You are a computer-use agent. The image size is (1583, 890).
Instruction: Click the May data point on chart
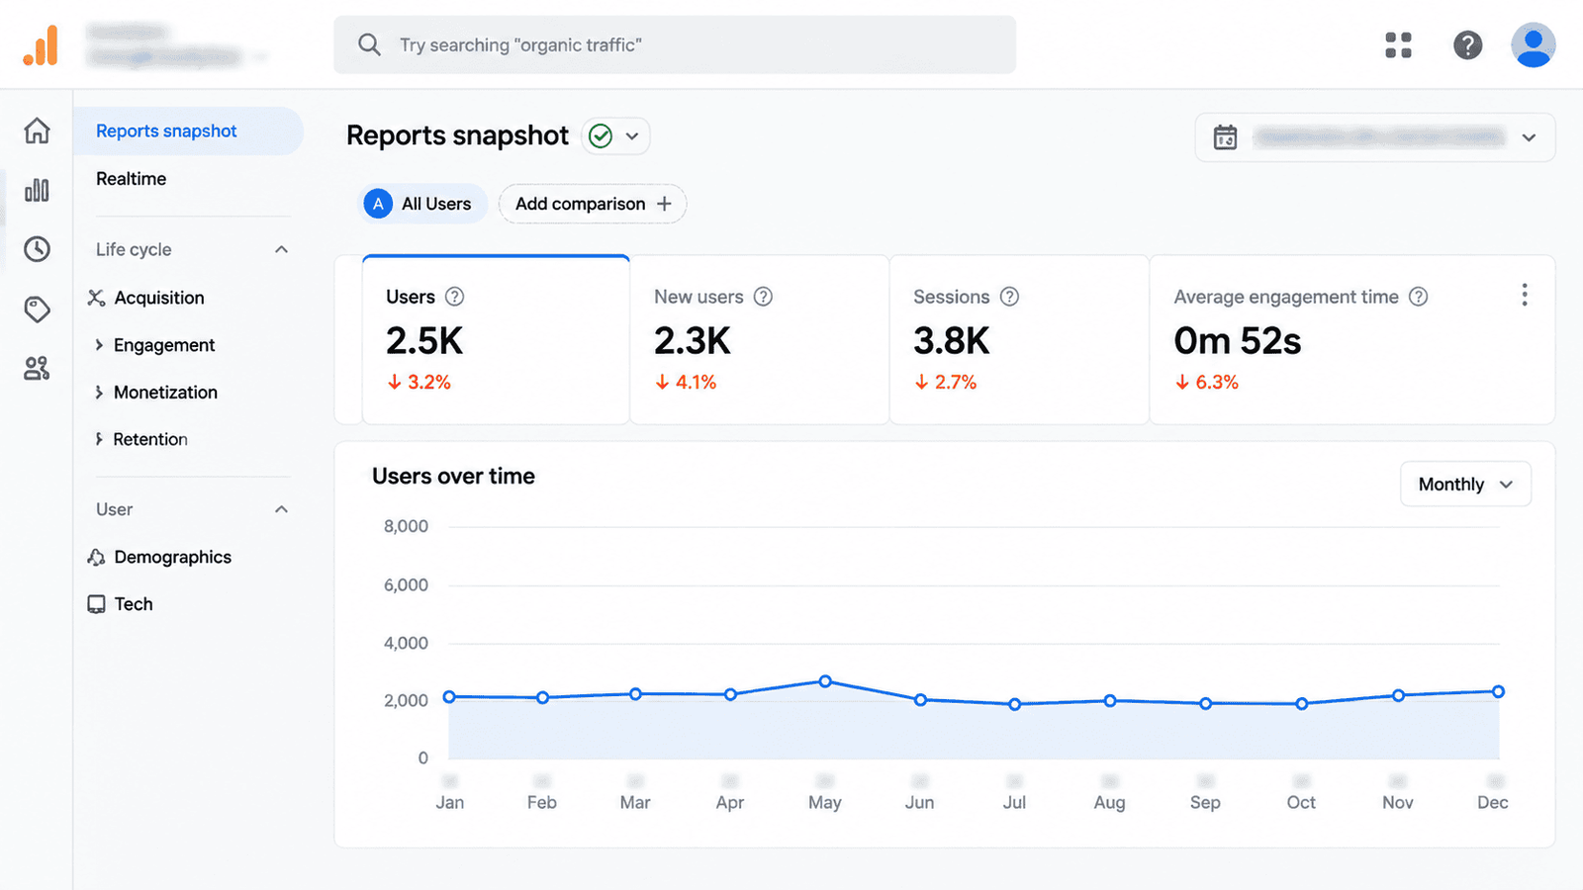[825, 681]
